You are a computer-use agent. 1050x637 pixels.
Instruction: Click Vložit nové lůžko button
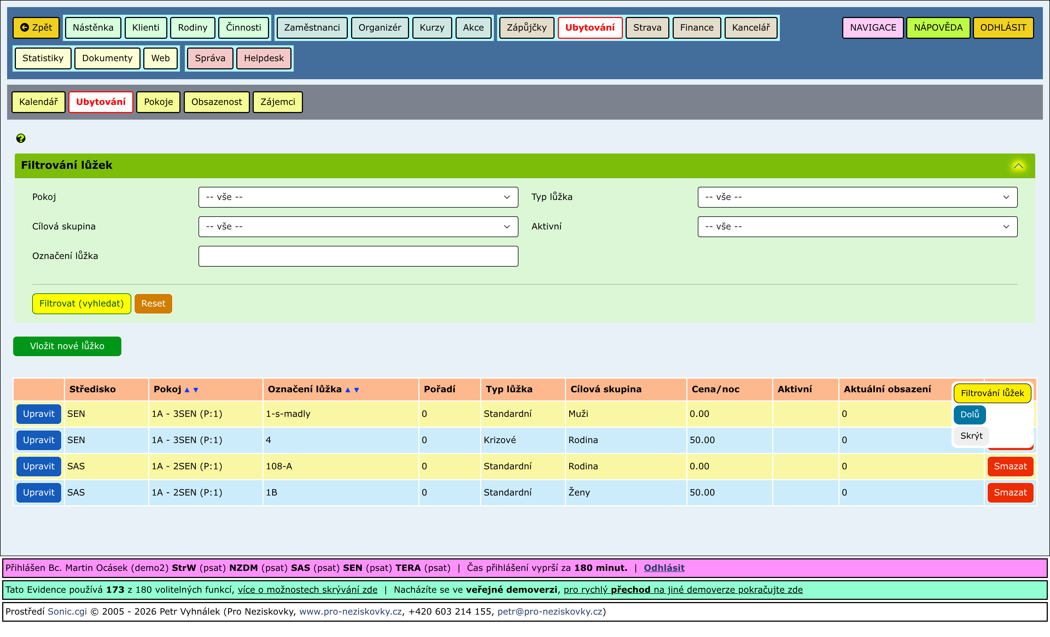[x=67, y=346]
